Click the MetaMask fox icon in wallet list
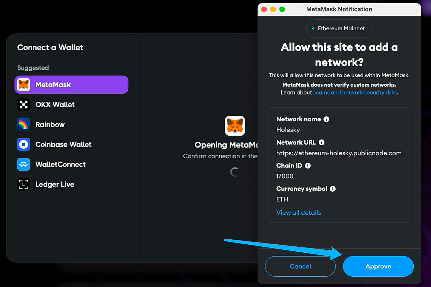The width and height of the screenshot is (431, 287). coord(23,85)
